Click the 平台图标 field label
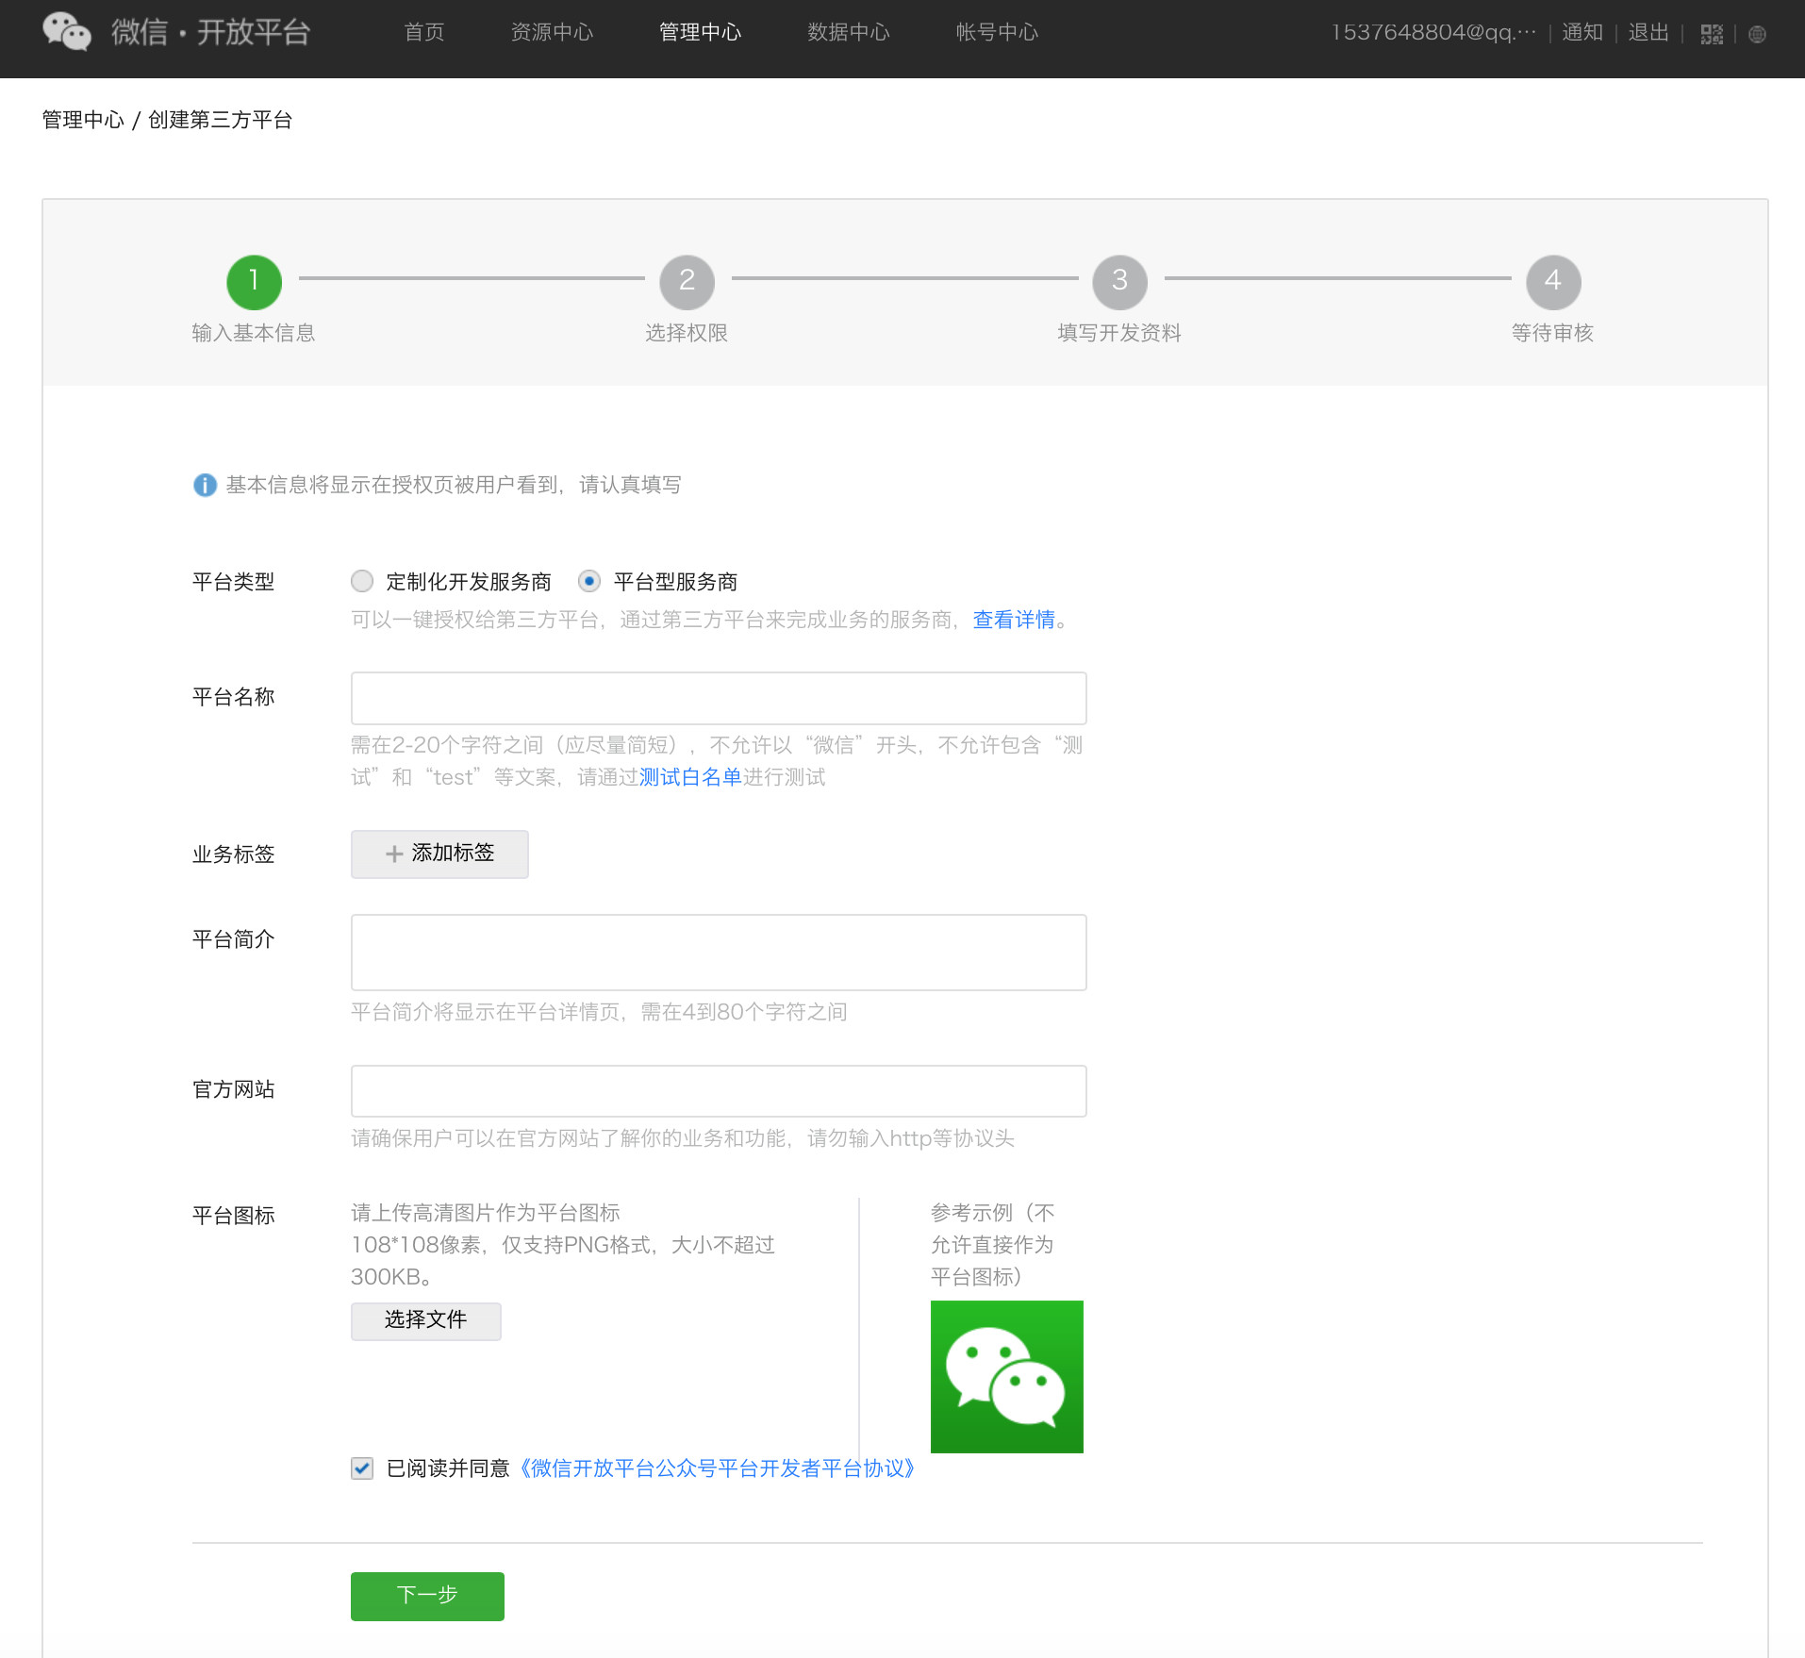Screen dimensions: 1805x1658 (233, 1216)
